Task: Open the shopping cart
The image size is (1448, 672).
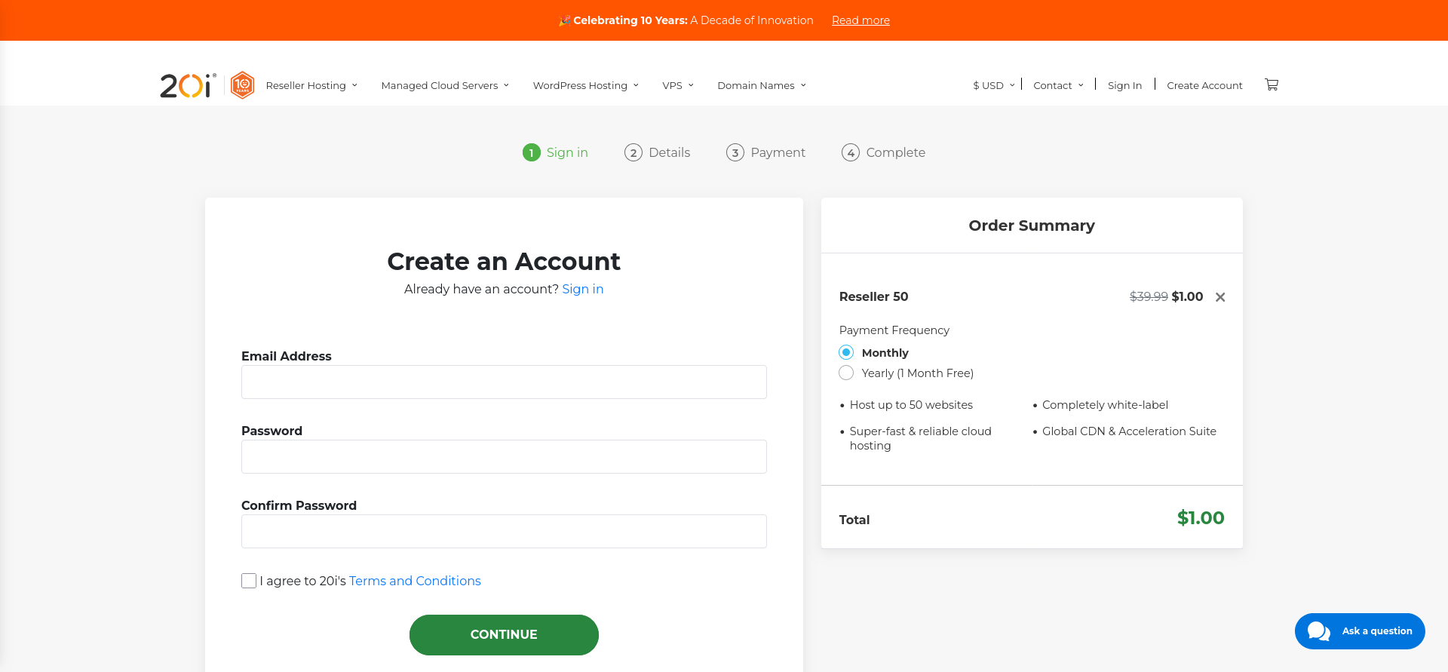Action: [x=1272, y=84]
